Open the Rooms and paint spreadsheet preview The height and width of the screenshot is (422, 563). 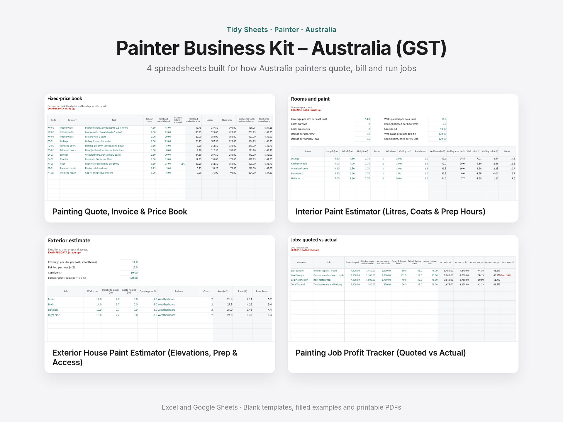tap(403, 147)
